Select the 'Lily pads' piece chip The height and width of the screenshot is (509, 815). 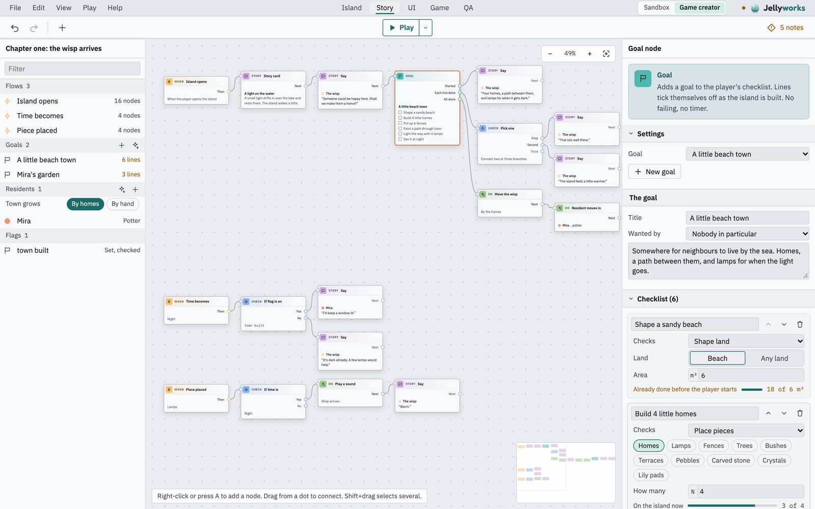[651, 475]
